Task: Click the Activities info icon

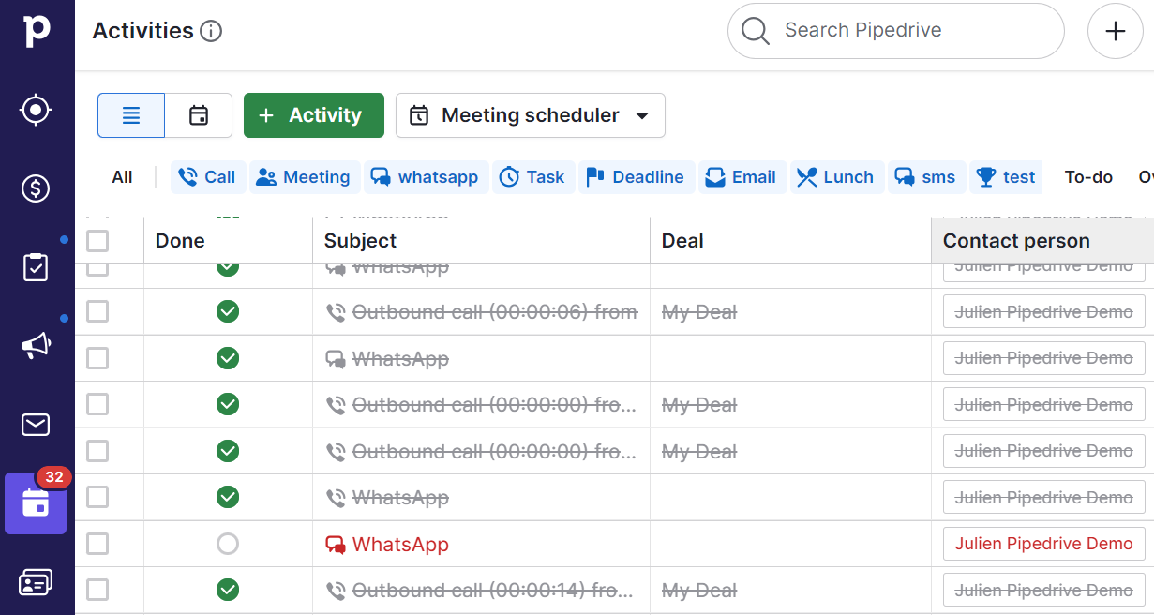Action: [211, 31]
